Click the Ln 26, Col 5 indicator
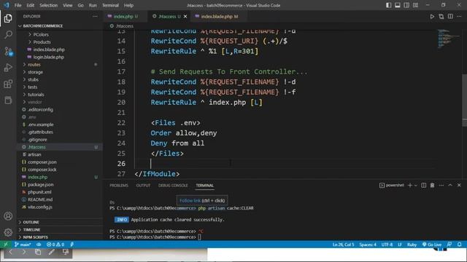 343,245
